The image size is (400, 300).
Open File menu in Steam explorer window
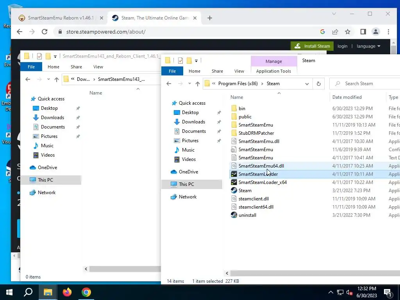point(172,71)
